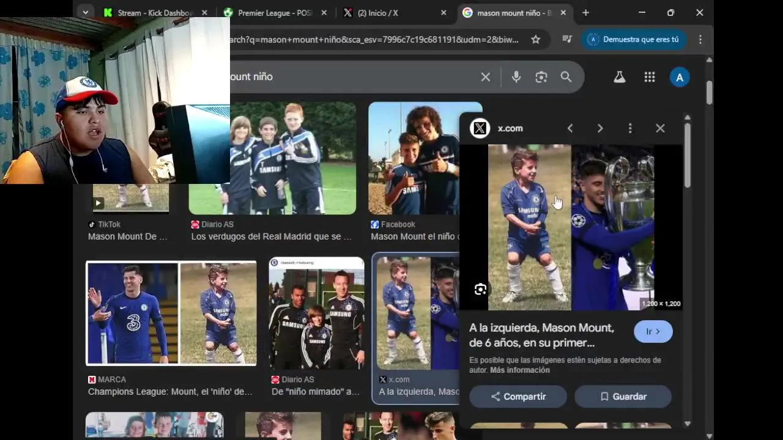Open preview panel more options menu

click(x=630, y=128)
